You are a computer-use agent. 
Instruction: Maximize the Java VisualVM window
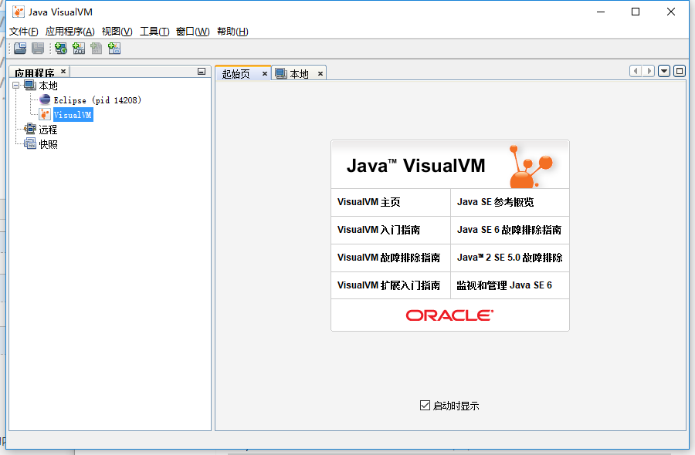(636, 12)
